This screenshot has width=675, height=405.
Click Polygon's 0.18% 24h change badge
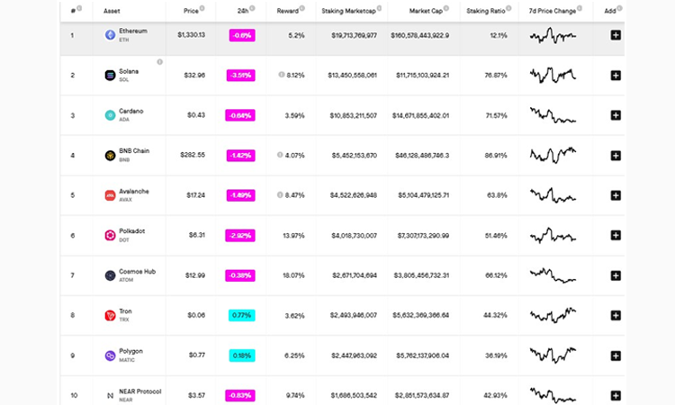click(241, 355)
